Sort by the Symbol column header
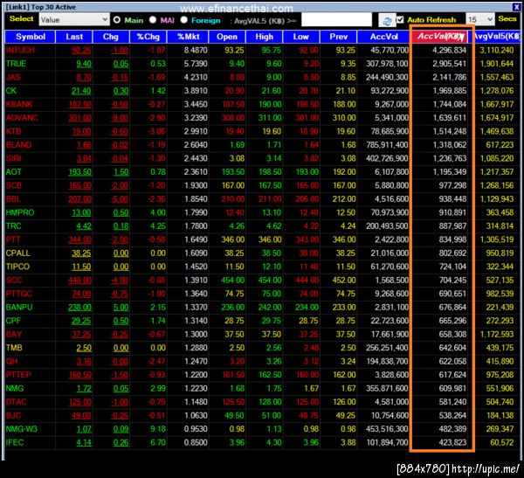Viewport: 524px width, 478px height. click(30, 37)
